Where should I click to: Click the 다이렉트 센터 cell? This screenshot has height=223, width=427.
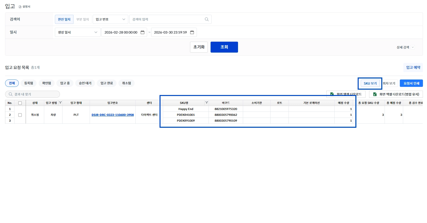[x=149, y=115]
